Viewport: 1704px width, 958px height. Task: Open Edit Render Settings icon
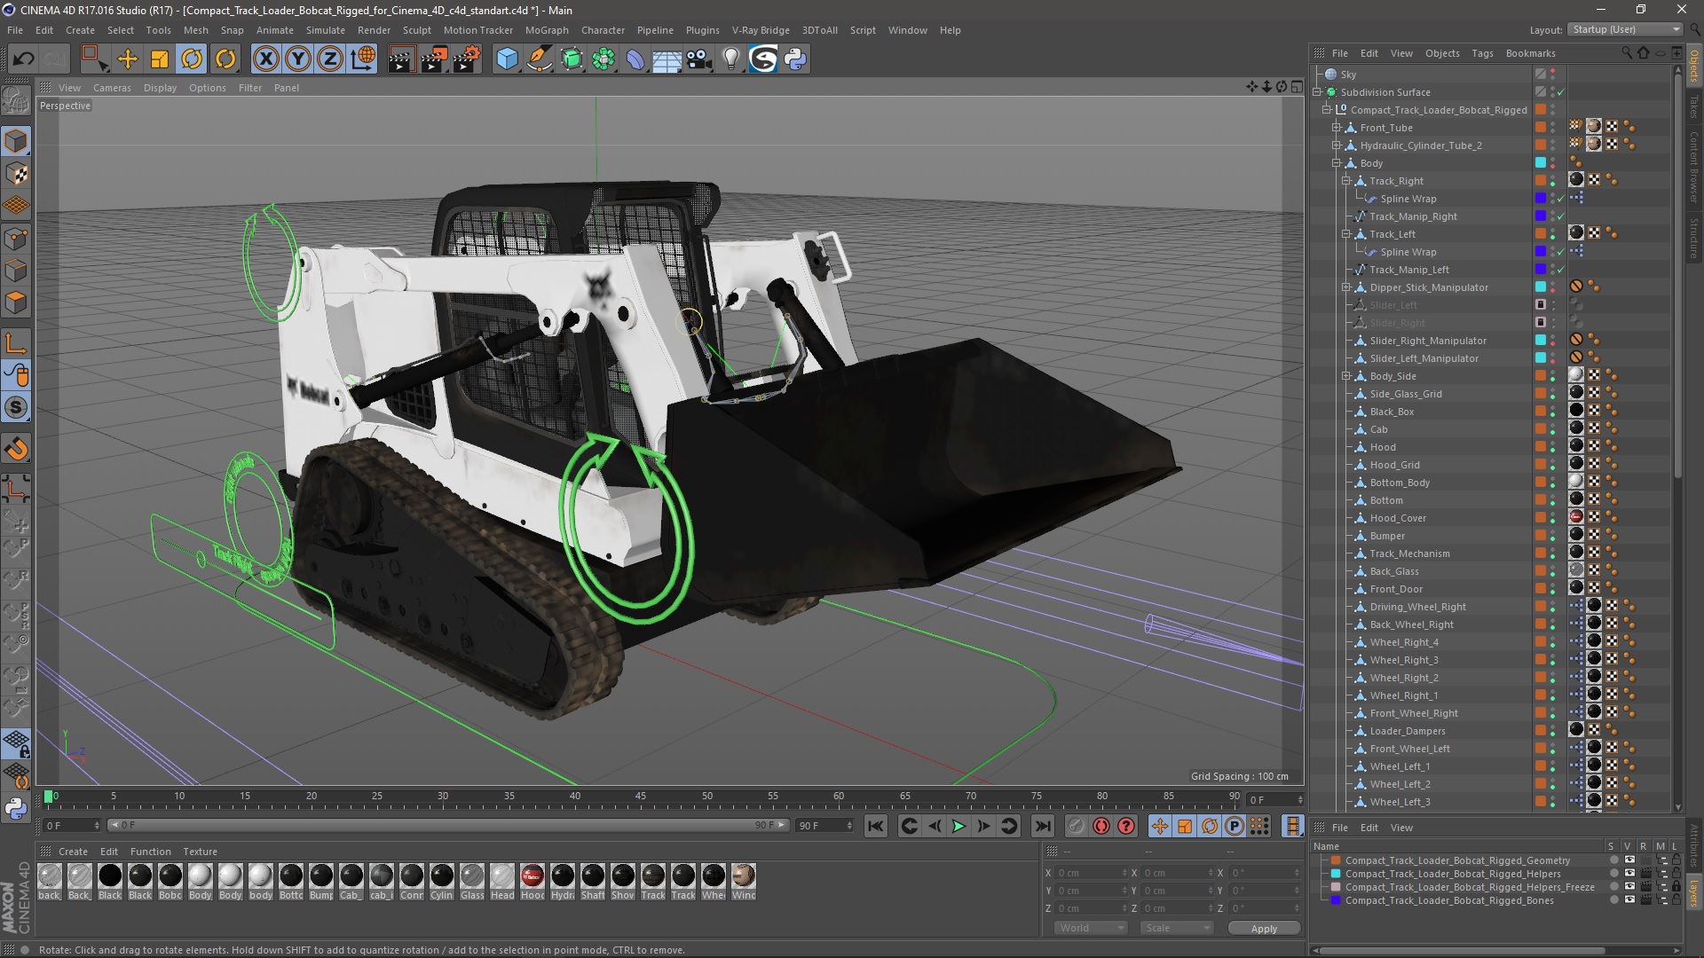coord(467,59)
